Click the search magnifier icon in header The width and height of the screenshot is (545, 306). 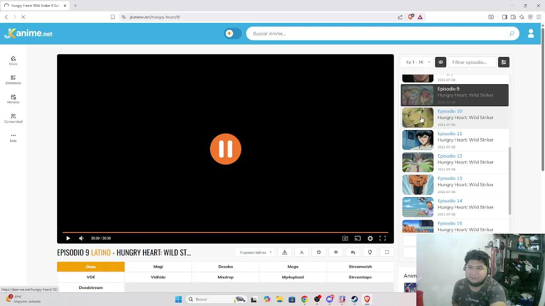click(512, 34)
